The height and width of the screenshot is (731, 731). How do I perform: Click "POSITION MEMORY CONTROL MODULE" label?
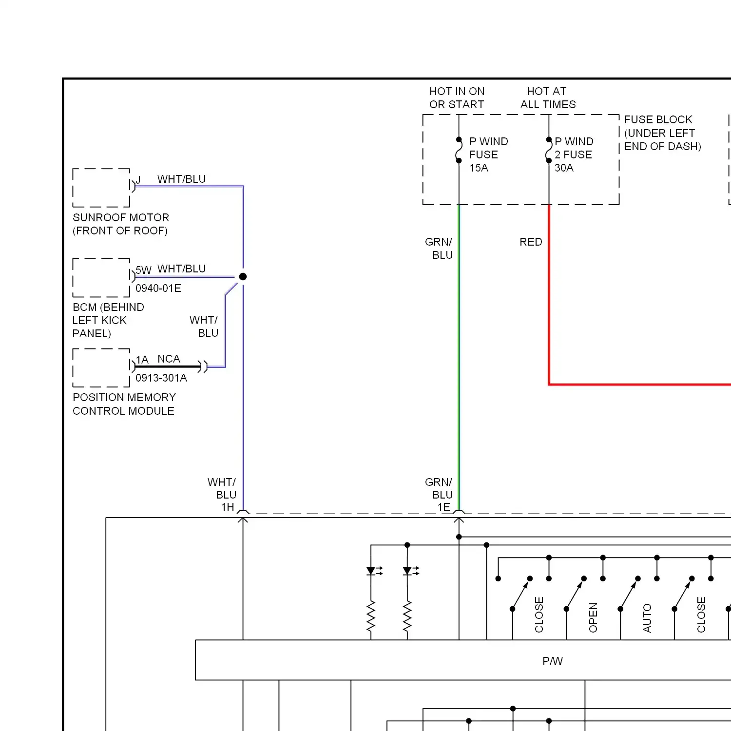[x=124, y=404]
